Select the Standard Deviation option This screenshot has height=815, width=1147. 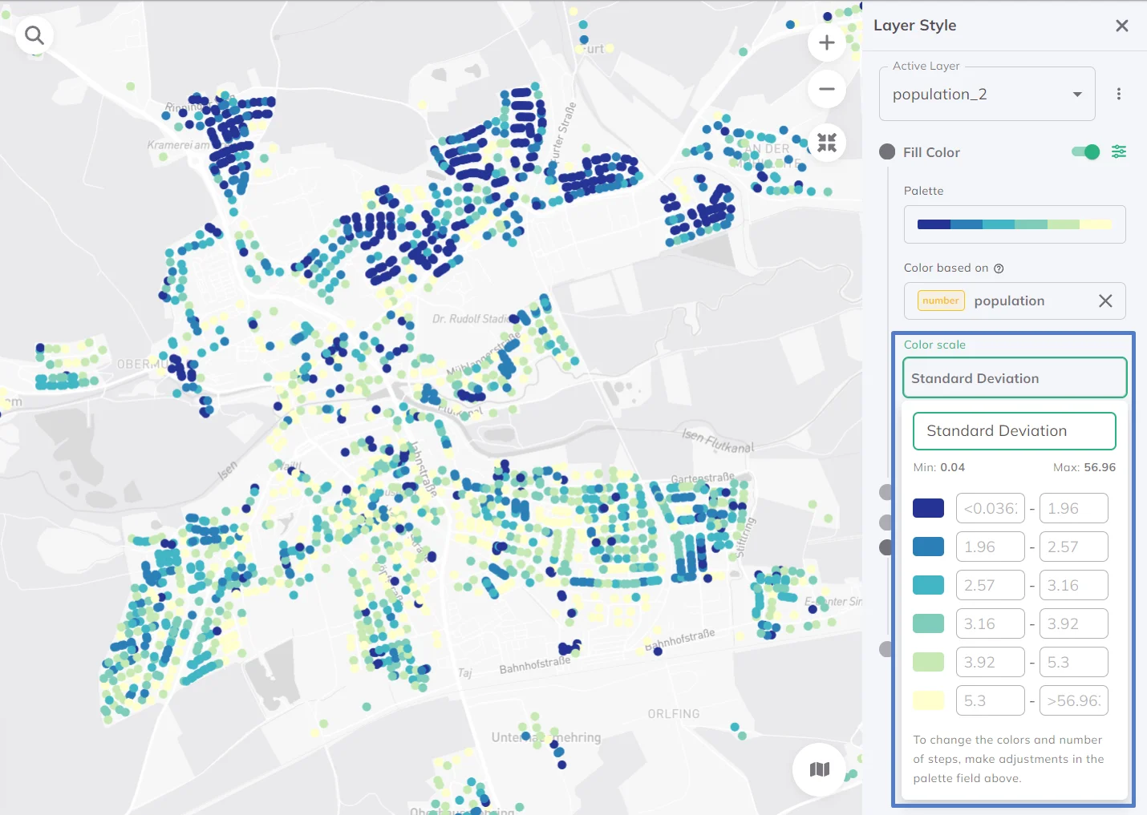tap(1015, 431)
